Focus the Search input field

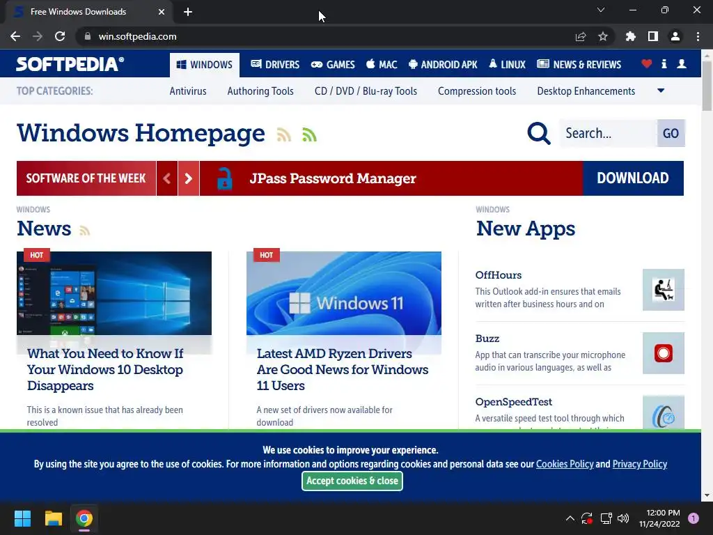click(609, 133)
